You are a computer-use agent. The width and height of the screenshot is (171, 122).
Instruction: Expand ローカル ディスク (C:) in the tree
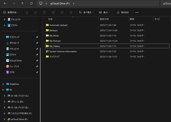point(5,96)
